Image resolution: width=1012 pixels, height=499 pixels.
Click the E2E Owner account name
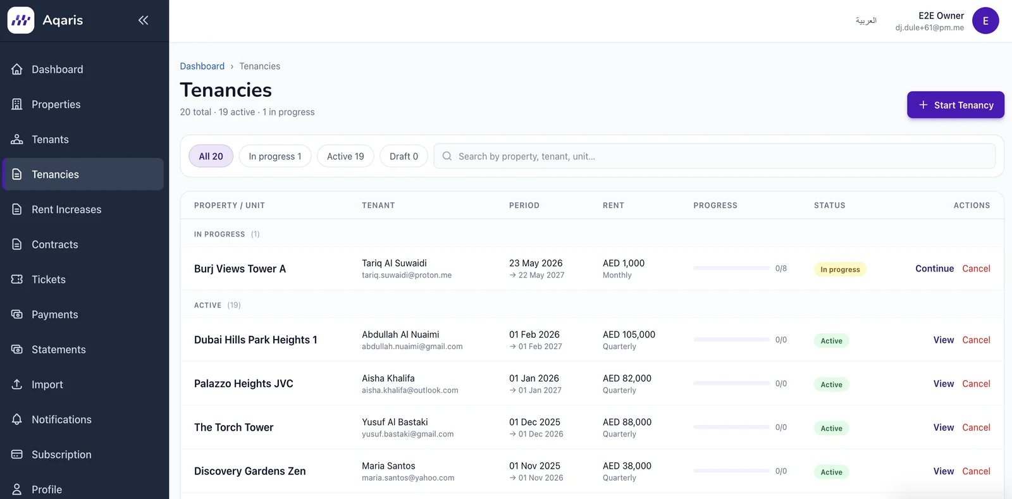(x=941, y=16)
